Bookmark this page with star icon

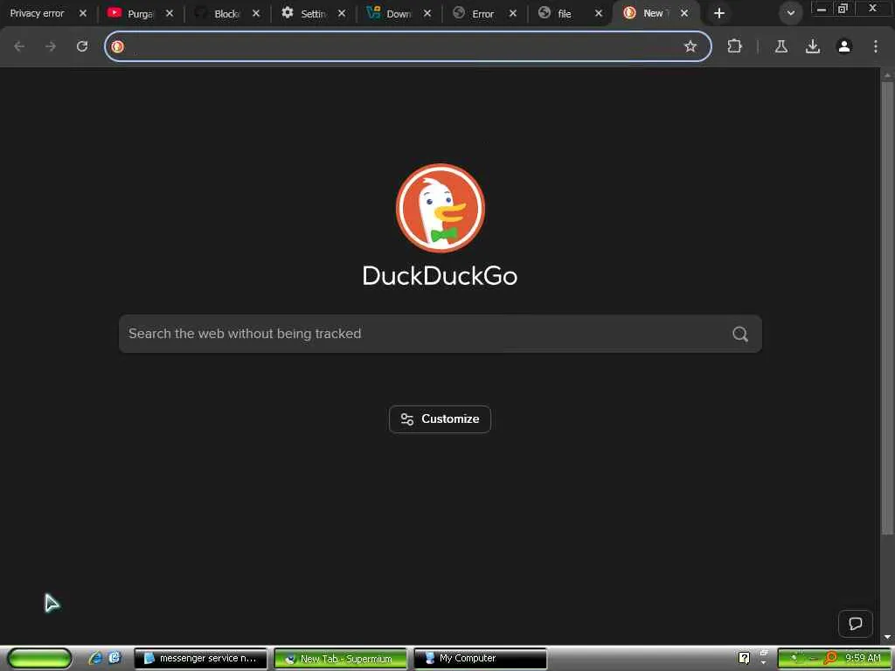click(x=690, y=46)
